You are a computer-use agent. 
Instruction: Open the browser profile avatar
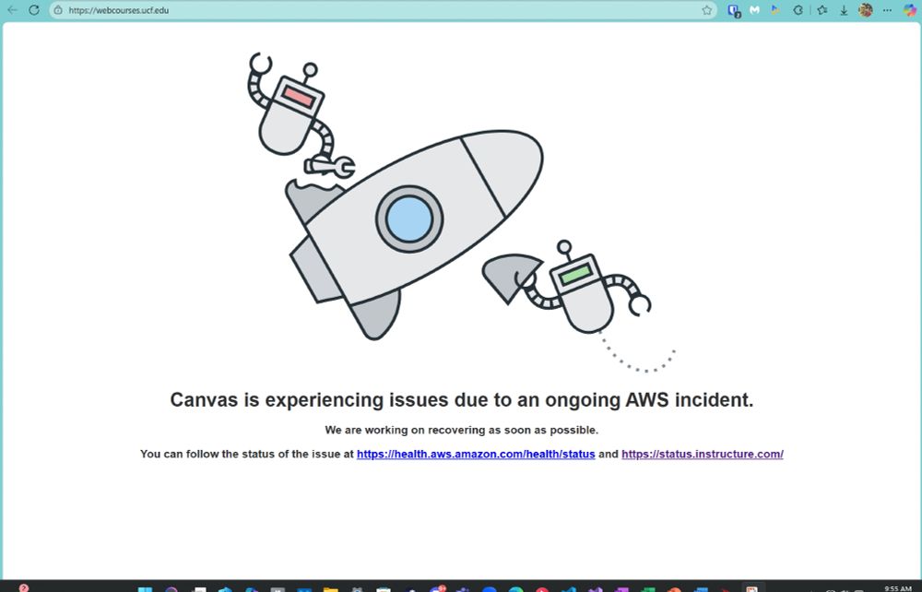point(866,10)
